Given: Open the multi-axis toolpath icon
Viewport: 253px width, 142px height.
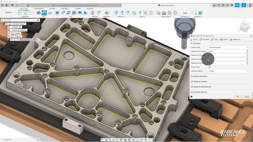Looking at the screenshot, I should click(x=107, y=13).
